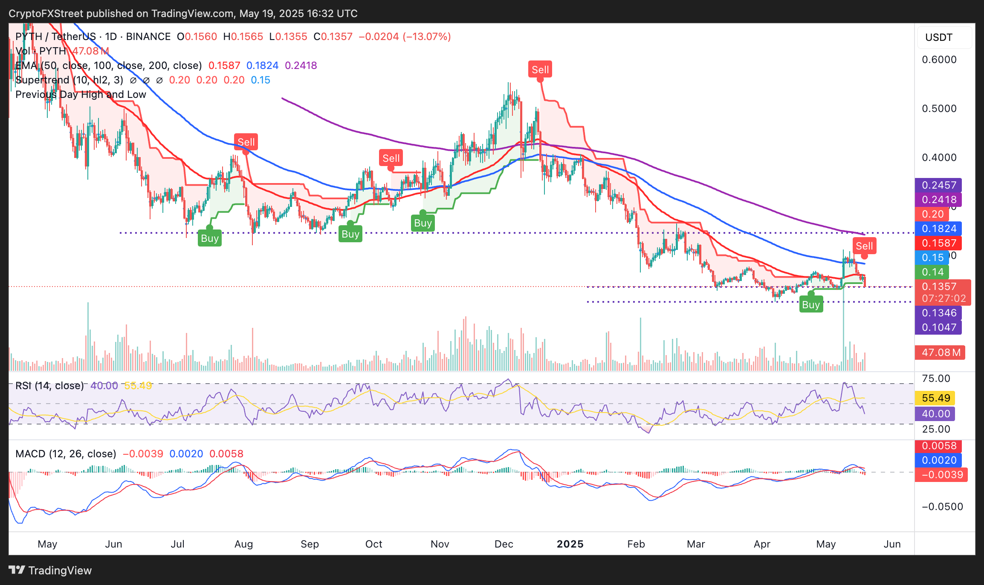Select the USDT currency label

click(938, 37)
